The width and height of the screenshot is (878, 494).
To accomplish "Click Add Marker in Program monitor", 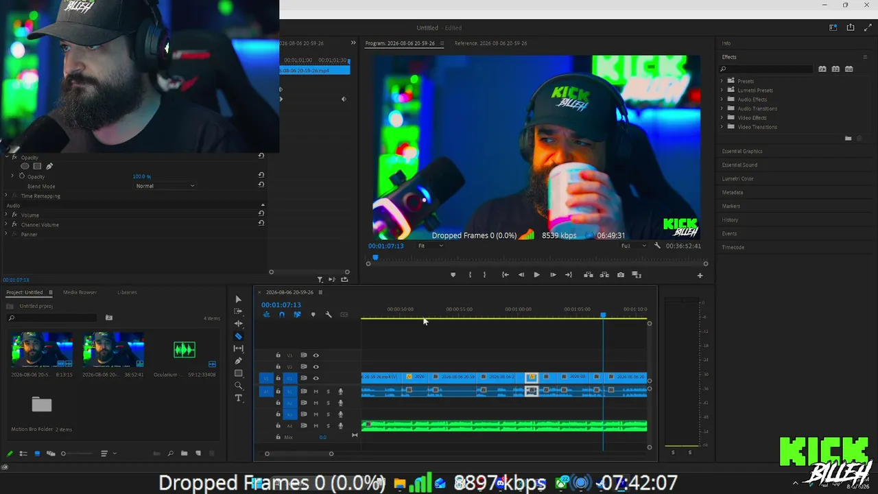I will click(453, 275).
